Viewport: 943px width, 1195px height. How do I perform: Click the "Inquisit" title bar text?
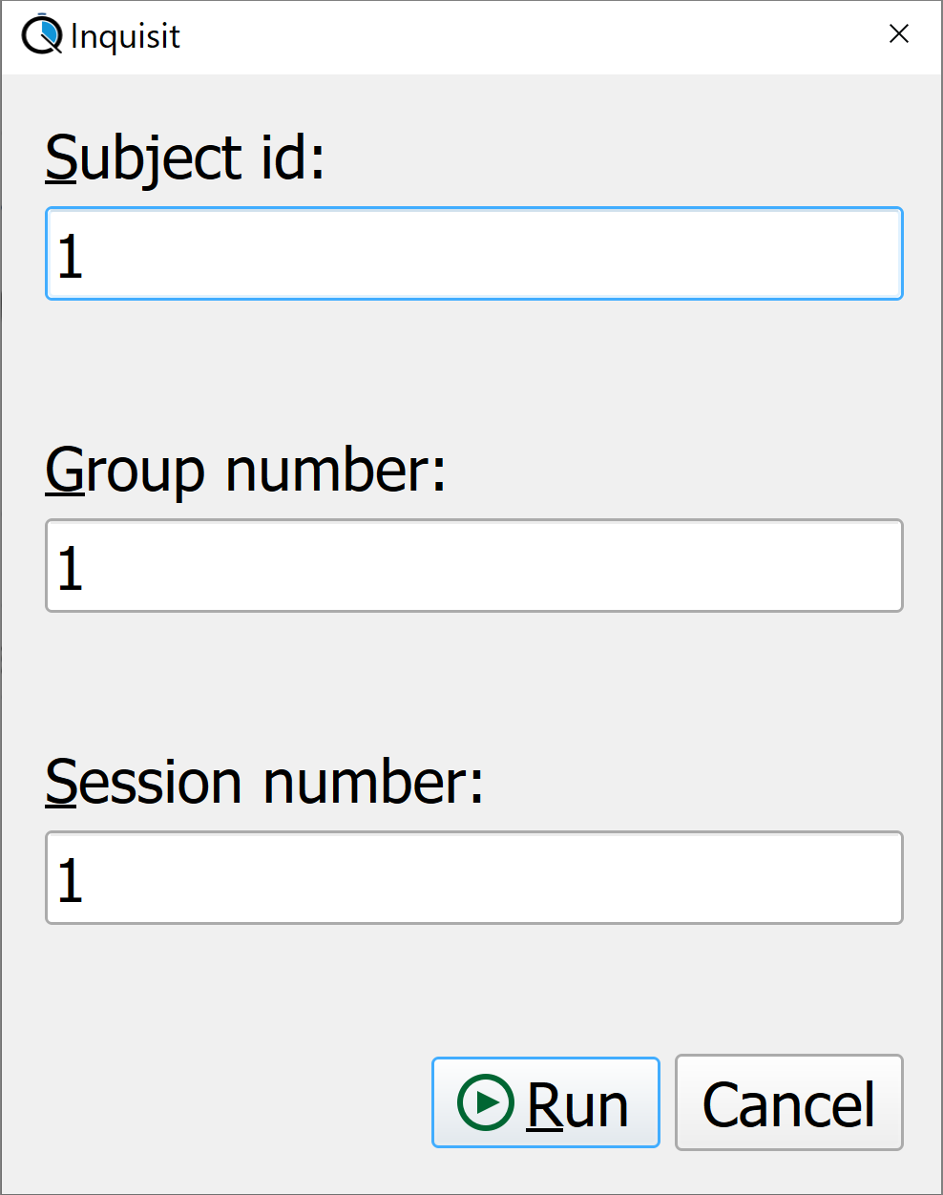[125, 36]
